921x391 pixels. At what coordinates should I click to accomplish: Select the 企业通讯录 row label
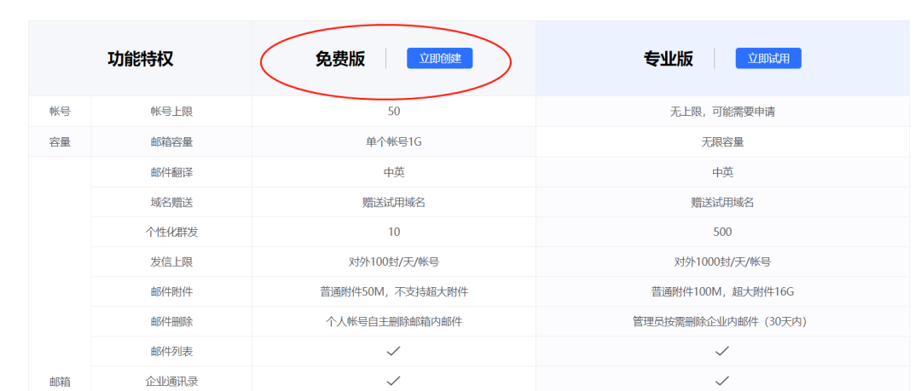click(x=171, y=382)
